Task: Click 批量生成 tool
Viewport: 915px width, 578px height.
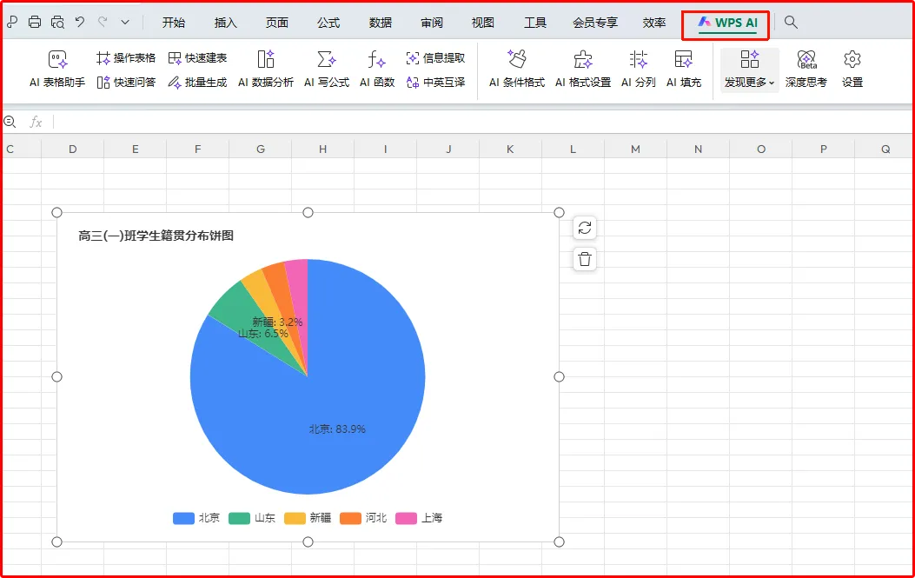Action: coord(197,83)
